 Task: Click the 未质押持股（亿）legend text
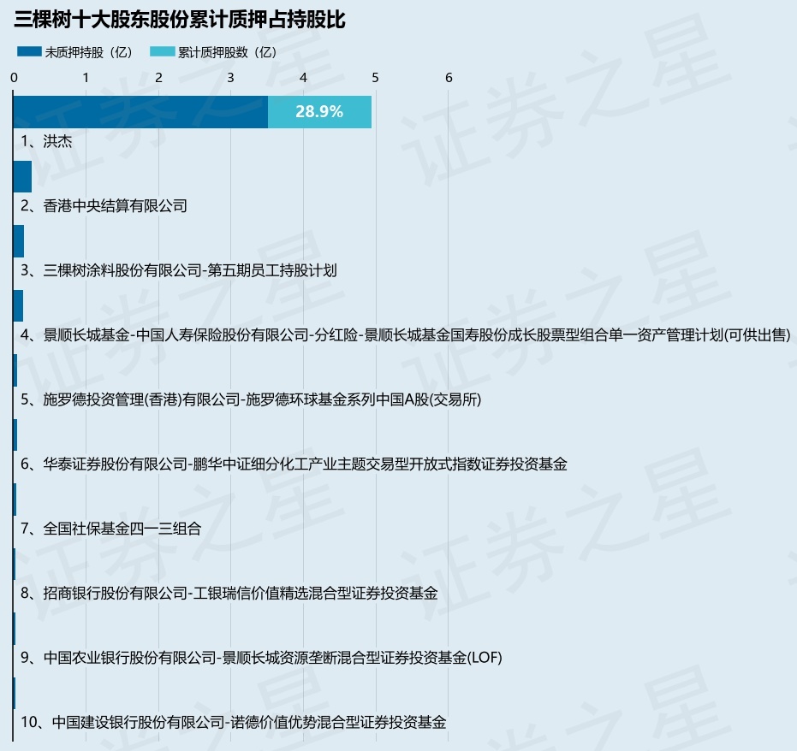pyautogui.click(x=90, y=52)
